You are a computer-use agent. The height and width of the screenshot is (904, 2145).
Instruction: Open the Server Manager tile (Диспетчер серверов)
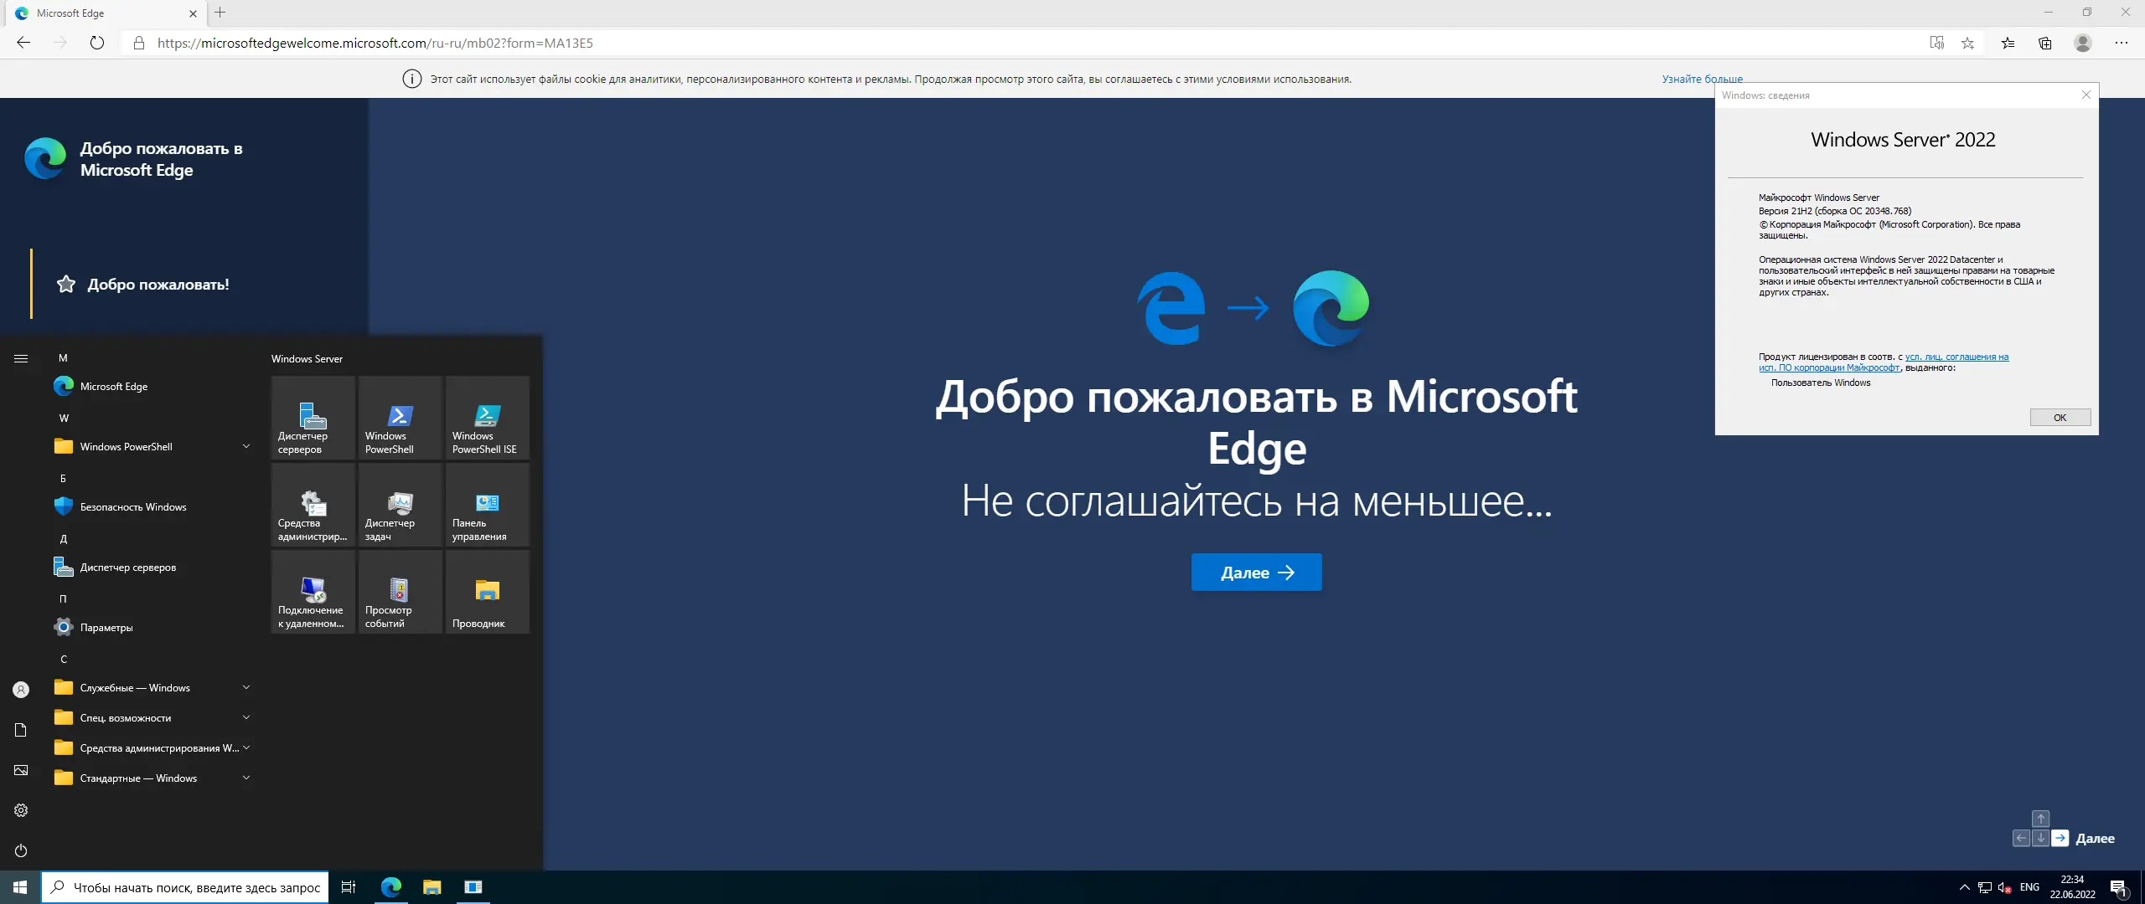(313, 418)
